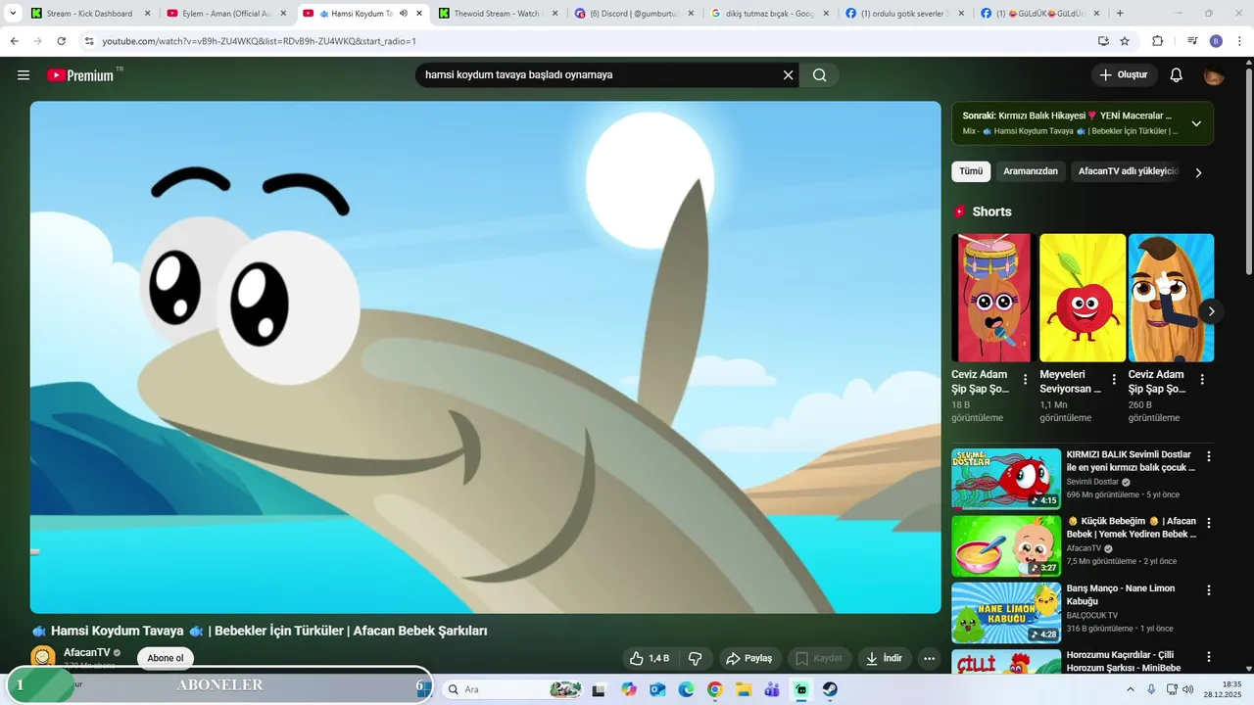Click the search magnifier button

click(x=820, y=75)
